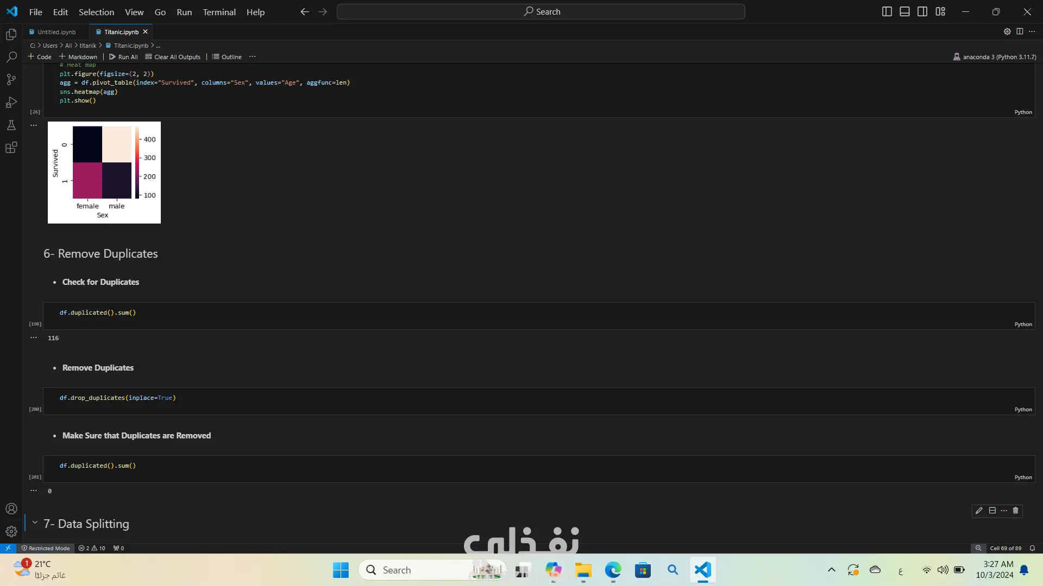Split the cell using the cell toolbar
Image resolution: width=1043 pixels, height=586 pixels.
pyautogui.click(x=992, y=511)
